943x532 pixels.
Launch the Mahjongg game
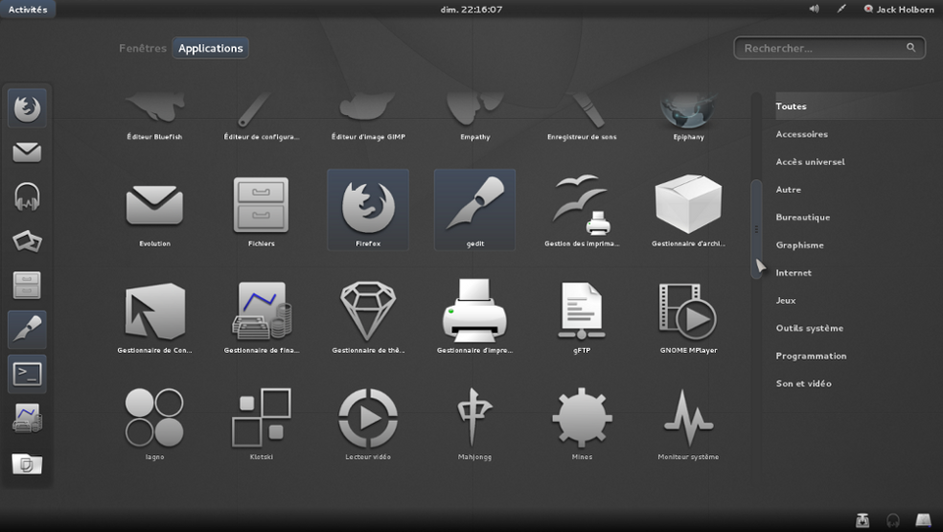coord(475,423)
